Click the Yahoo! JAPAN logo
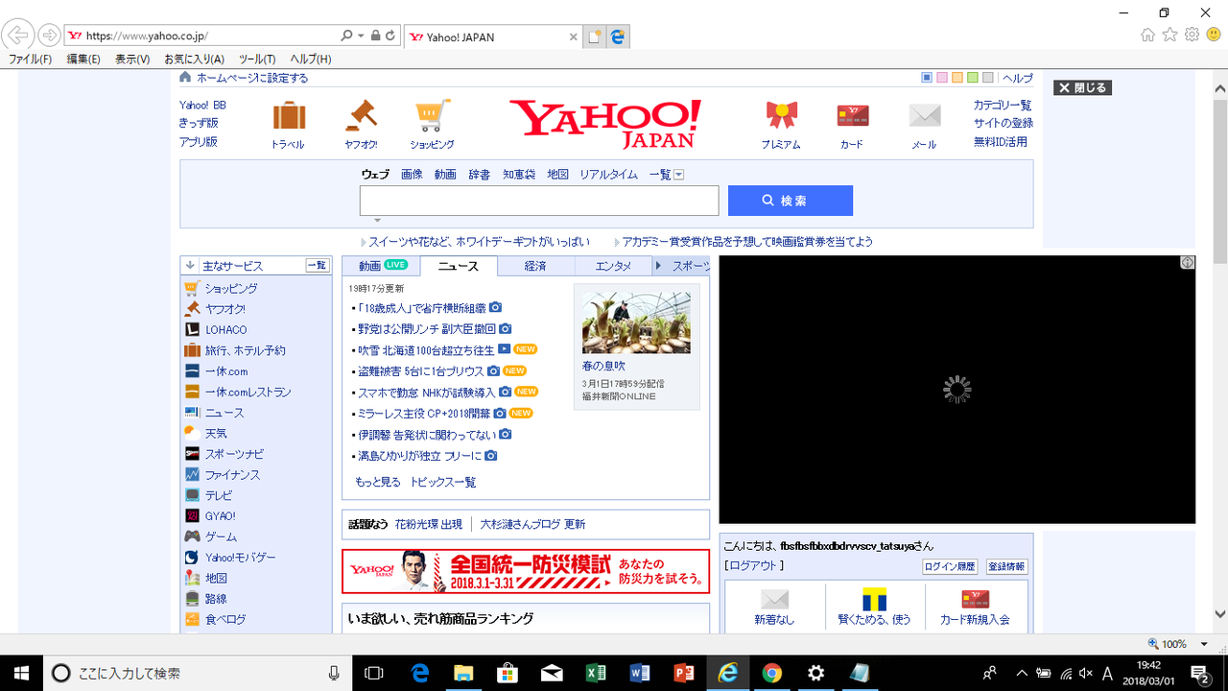The height and width of the screenshot is (691, 1228). point(604,123)
